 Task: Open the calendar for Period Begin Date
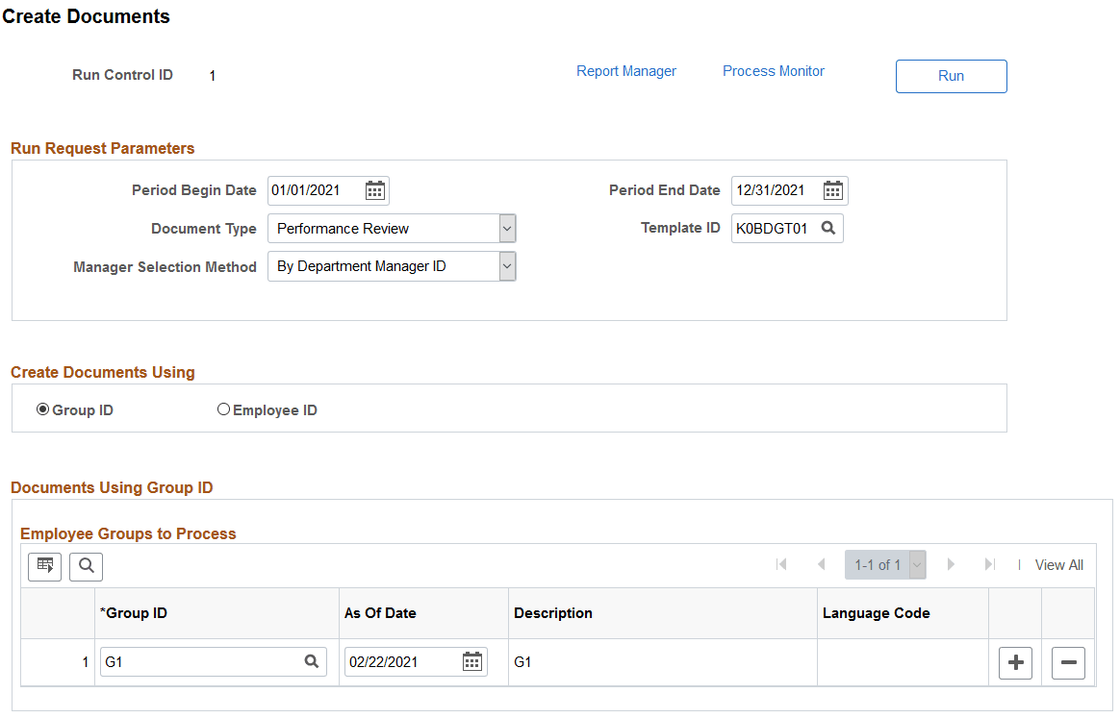(374, 190)
